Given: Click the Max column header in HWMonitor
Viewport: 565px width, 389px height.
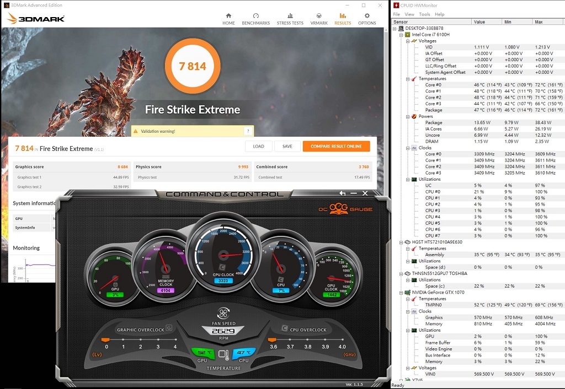Looking at the screenshot, I should [x=548, y=22].
